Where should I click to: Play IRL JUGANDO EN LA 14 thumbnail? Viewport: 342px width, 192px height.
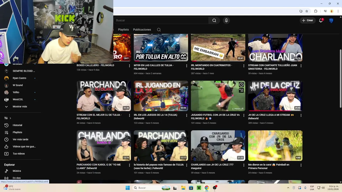click(161, 96)
